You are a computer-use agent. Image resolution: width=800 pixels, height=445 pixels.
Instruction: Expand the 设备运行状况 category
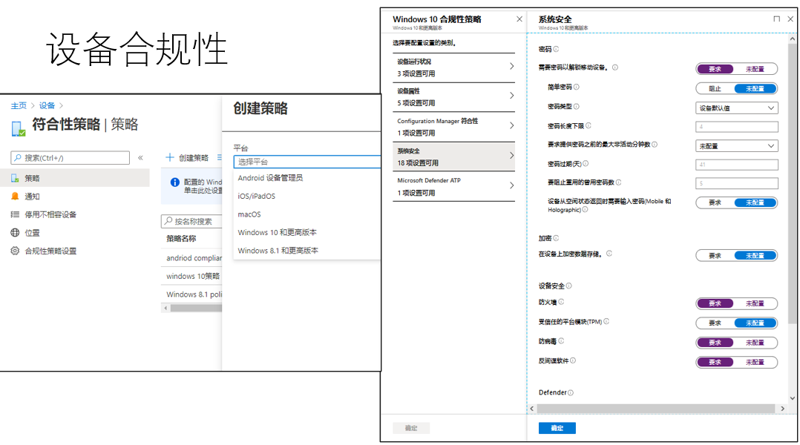pyautogui.click(x=455, y=67)
